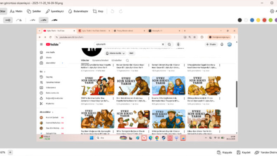Image resolution: width=277 pixels, height=156 pixels.
Task: Save the image with Kaydet
Action: click(x=244, y=152)
